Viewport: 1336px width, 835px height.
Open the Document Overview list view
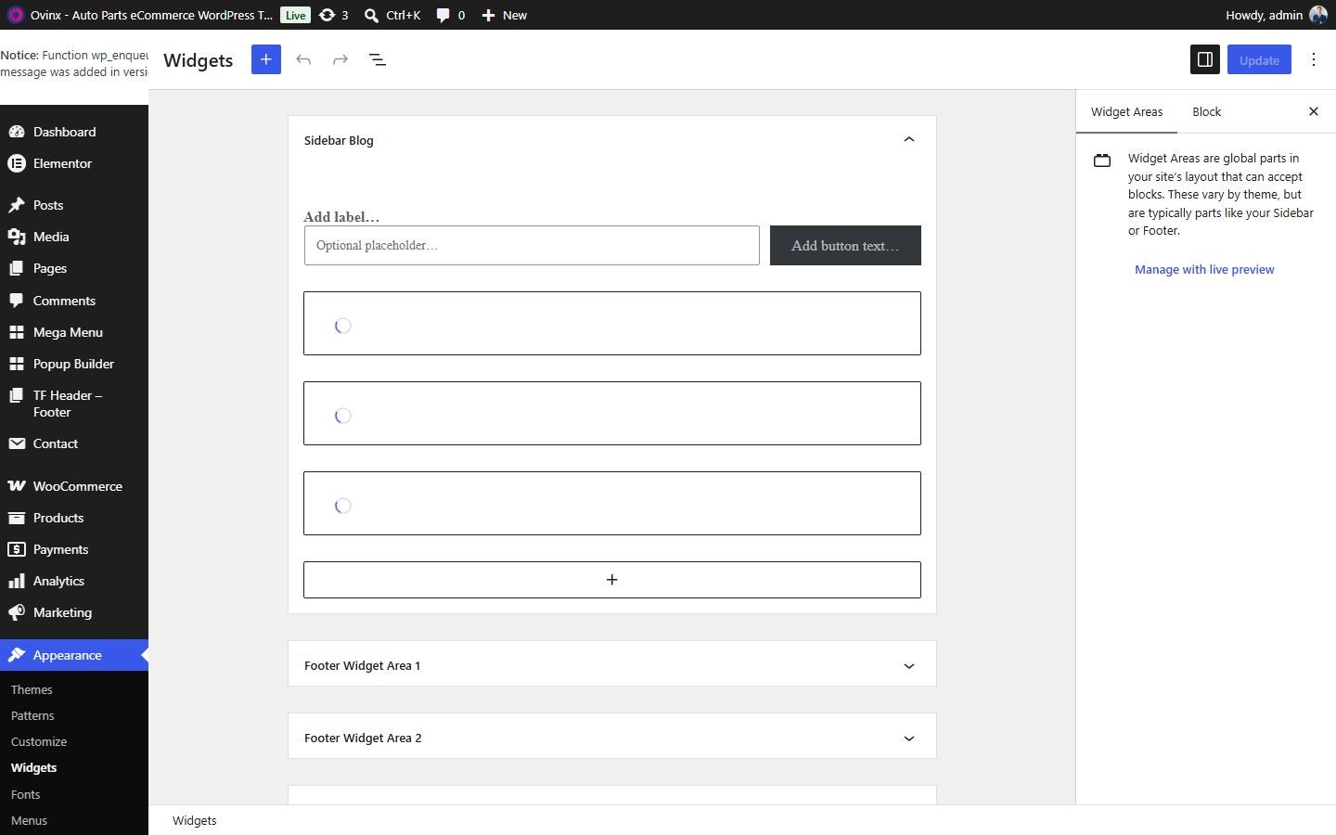(x=378, y=59)
